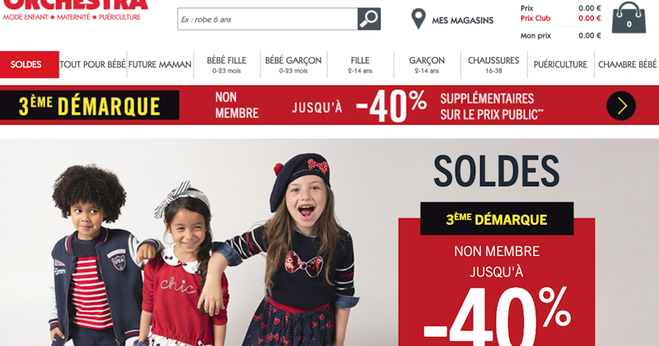Click the Prix Club label
The width and height of the screenshot is (659, 346).
click(535, 18)
